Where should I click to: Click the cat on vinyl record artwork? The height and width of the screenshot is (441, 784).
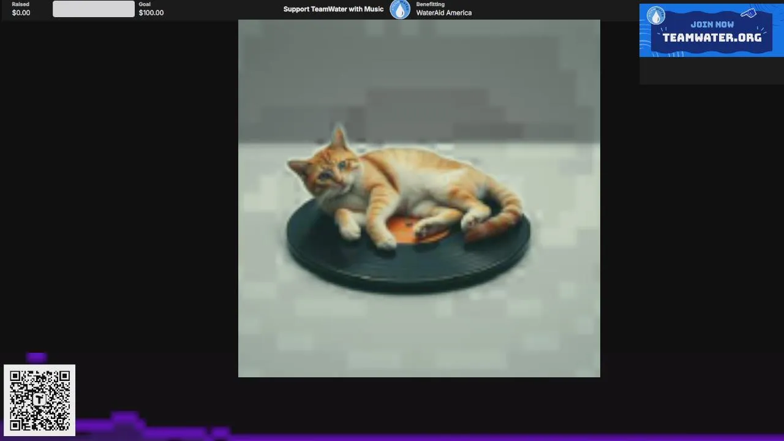(x=419, y=198)
